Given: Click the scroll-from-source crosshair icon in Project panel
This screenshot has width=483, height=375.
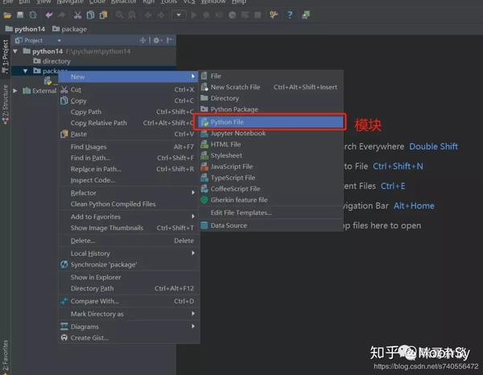Looking at the screenshot, I should [x=142, y=40].
